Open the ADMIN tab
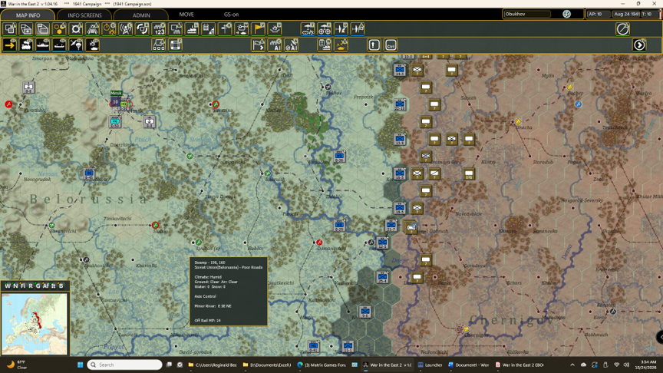663x373 pixels. (141, 15)
